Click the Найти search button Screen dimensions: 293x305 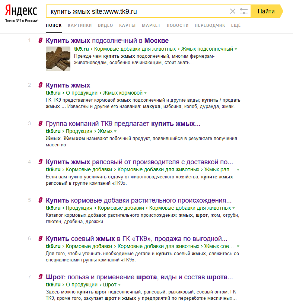(x=266, y=11)
